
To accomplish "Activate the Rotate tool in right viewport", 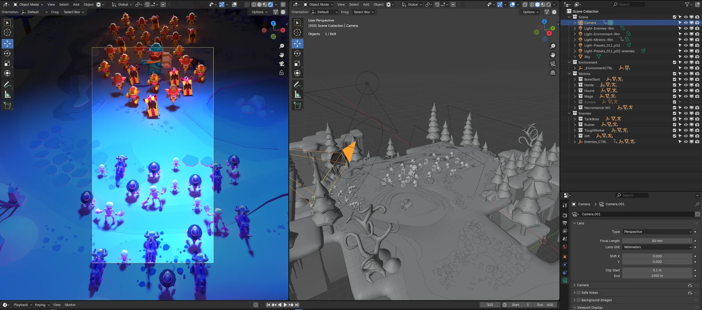I will pyautogui.click(x=297, y=53).
